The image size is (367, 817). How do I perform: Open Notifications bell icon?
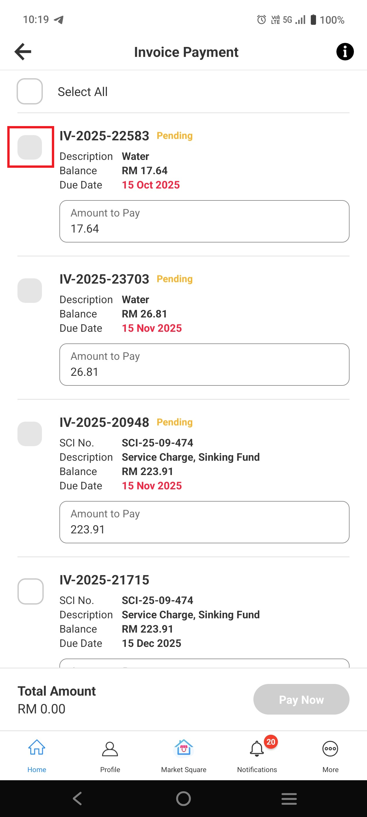pyautogui.click(x=257, y=749)
